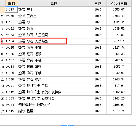Click code cell 4-130

tap(11, 16)
